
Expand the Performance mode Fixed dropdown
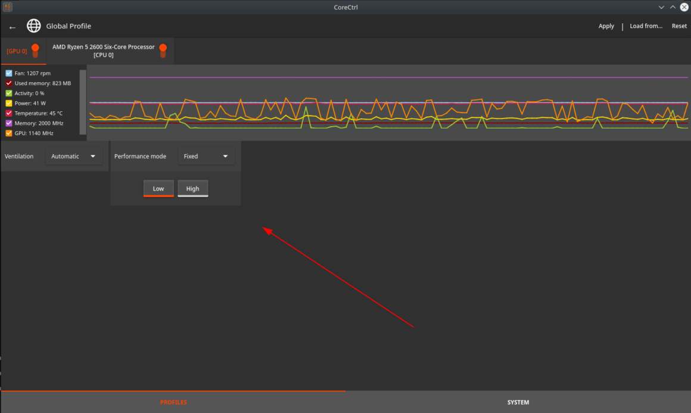pos(206,157)
